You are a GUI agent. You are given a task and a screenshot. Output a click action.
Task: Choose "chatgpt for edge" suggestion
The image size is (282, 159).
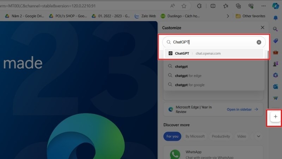[x=214, y=76]
